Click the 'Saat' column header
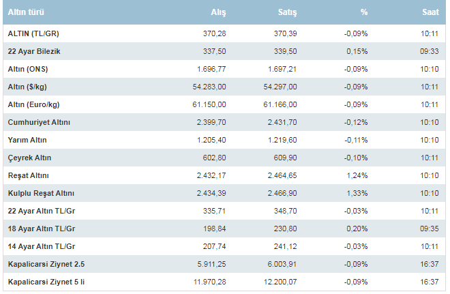This screenshot has height=294, width=450. (x=430, y=13)
